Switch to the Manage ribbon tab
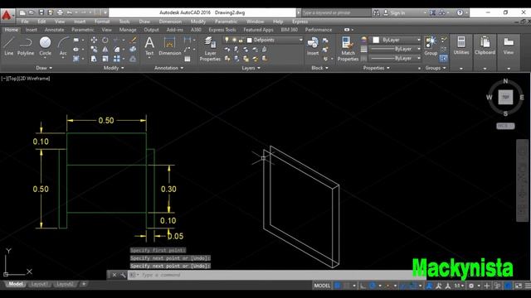This screenshot has width=531, height=298. tap(128, 30)
